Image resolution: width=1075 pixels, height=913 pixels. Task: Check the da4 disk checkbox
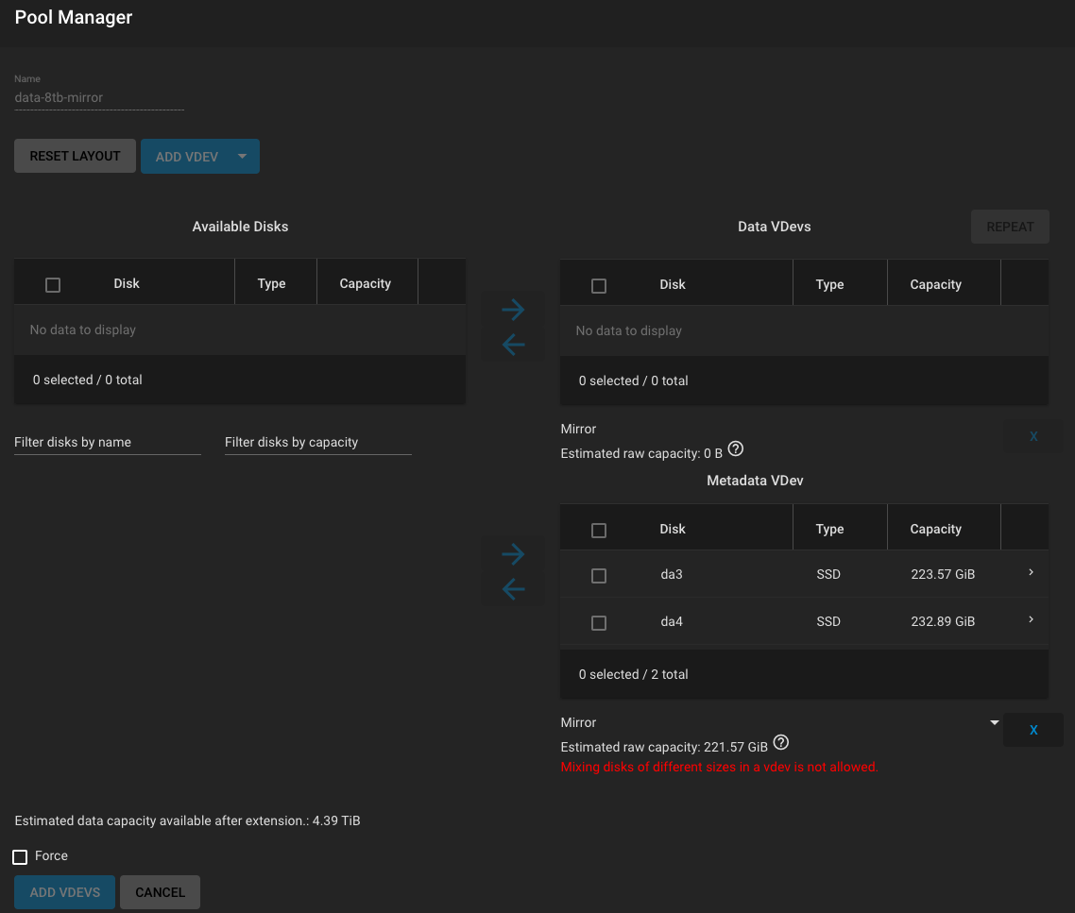(599, 623)
